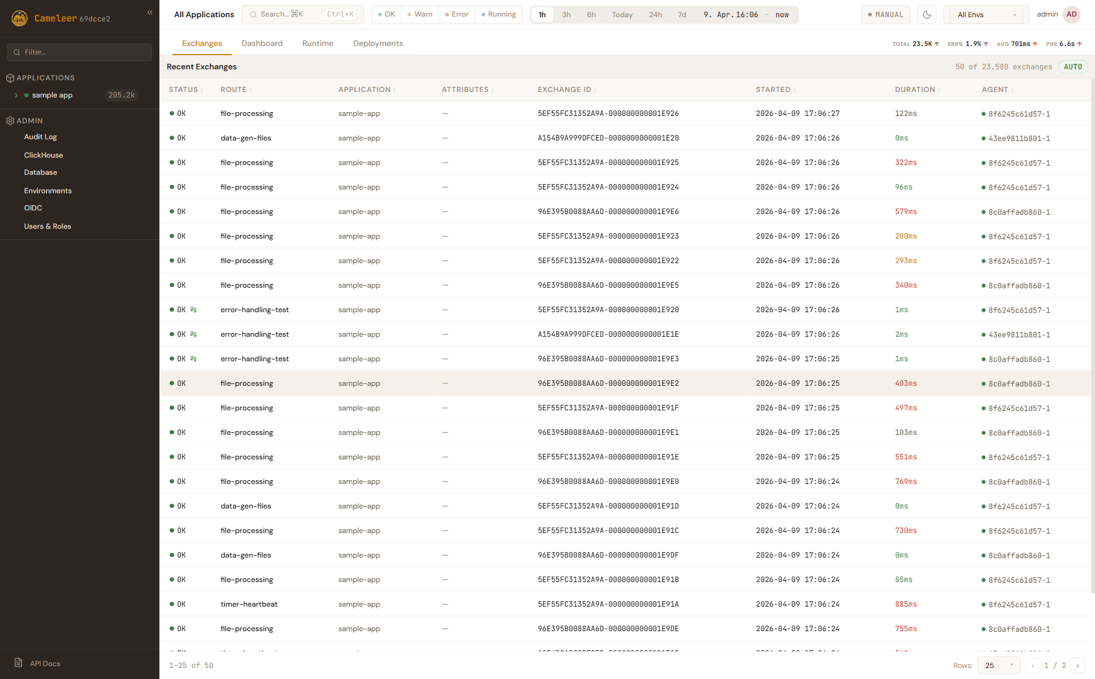Switch to the Deployments tab
The height and width of the screenshot is (679, 1095).
click(x=378, y=44)
